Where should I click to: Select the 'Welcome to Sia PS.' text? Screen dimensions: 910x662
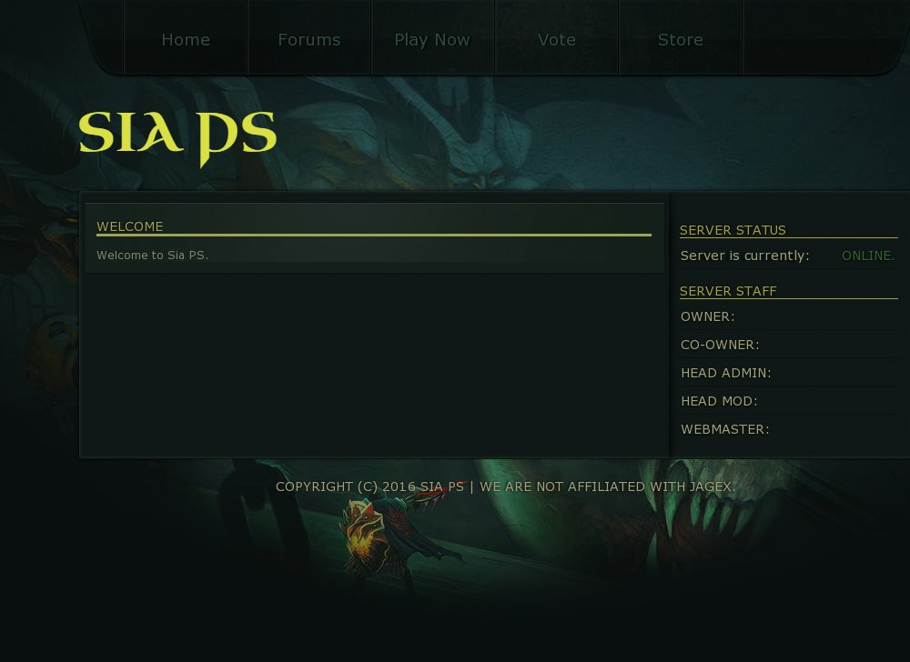(152, 255)
